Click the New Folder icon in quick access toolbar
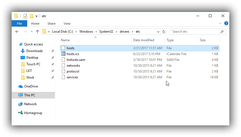Image resolution: width=241 pixels, height=137 pixels. 31,16
